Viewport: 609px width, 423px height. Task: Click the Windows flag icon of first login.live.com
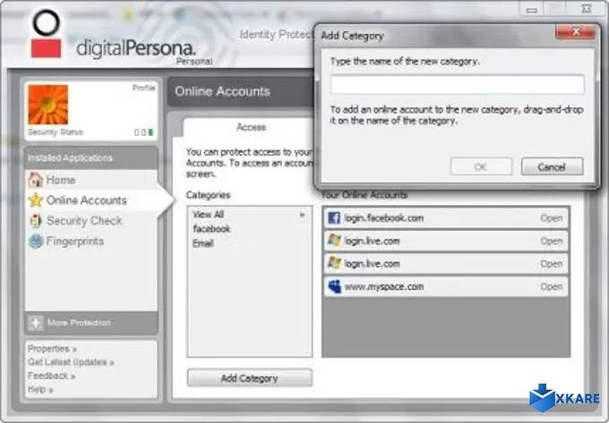click(334, 241)
